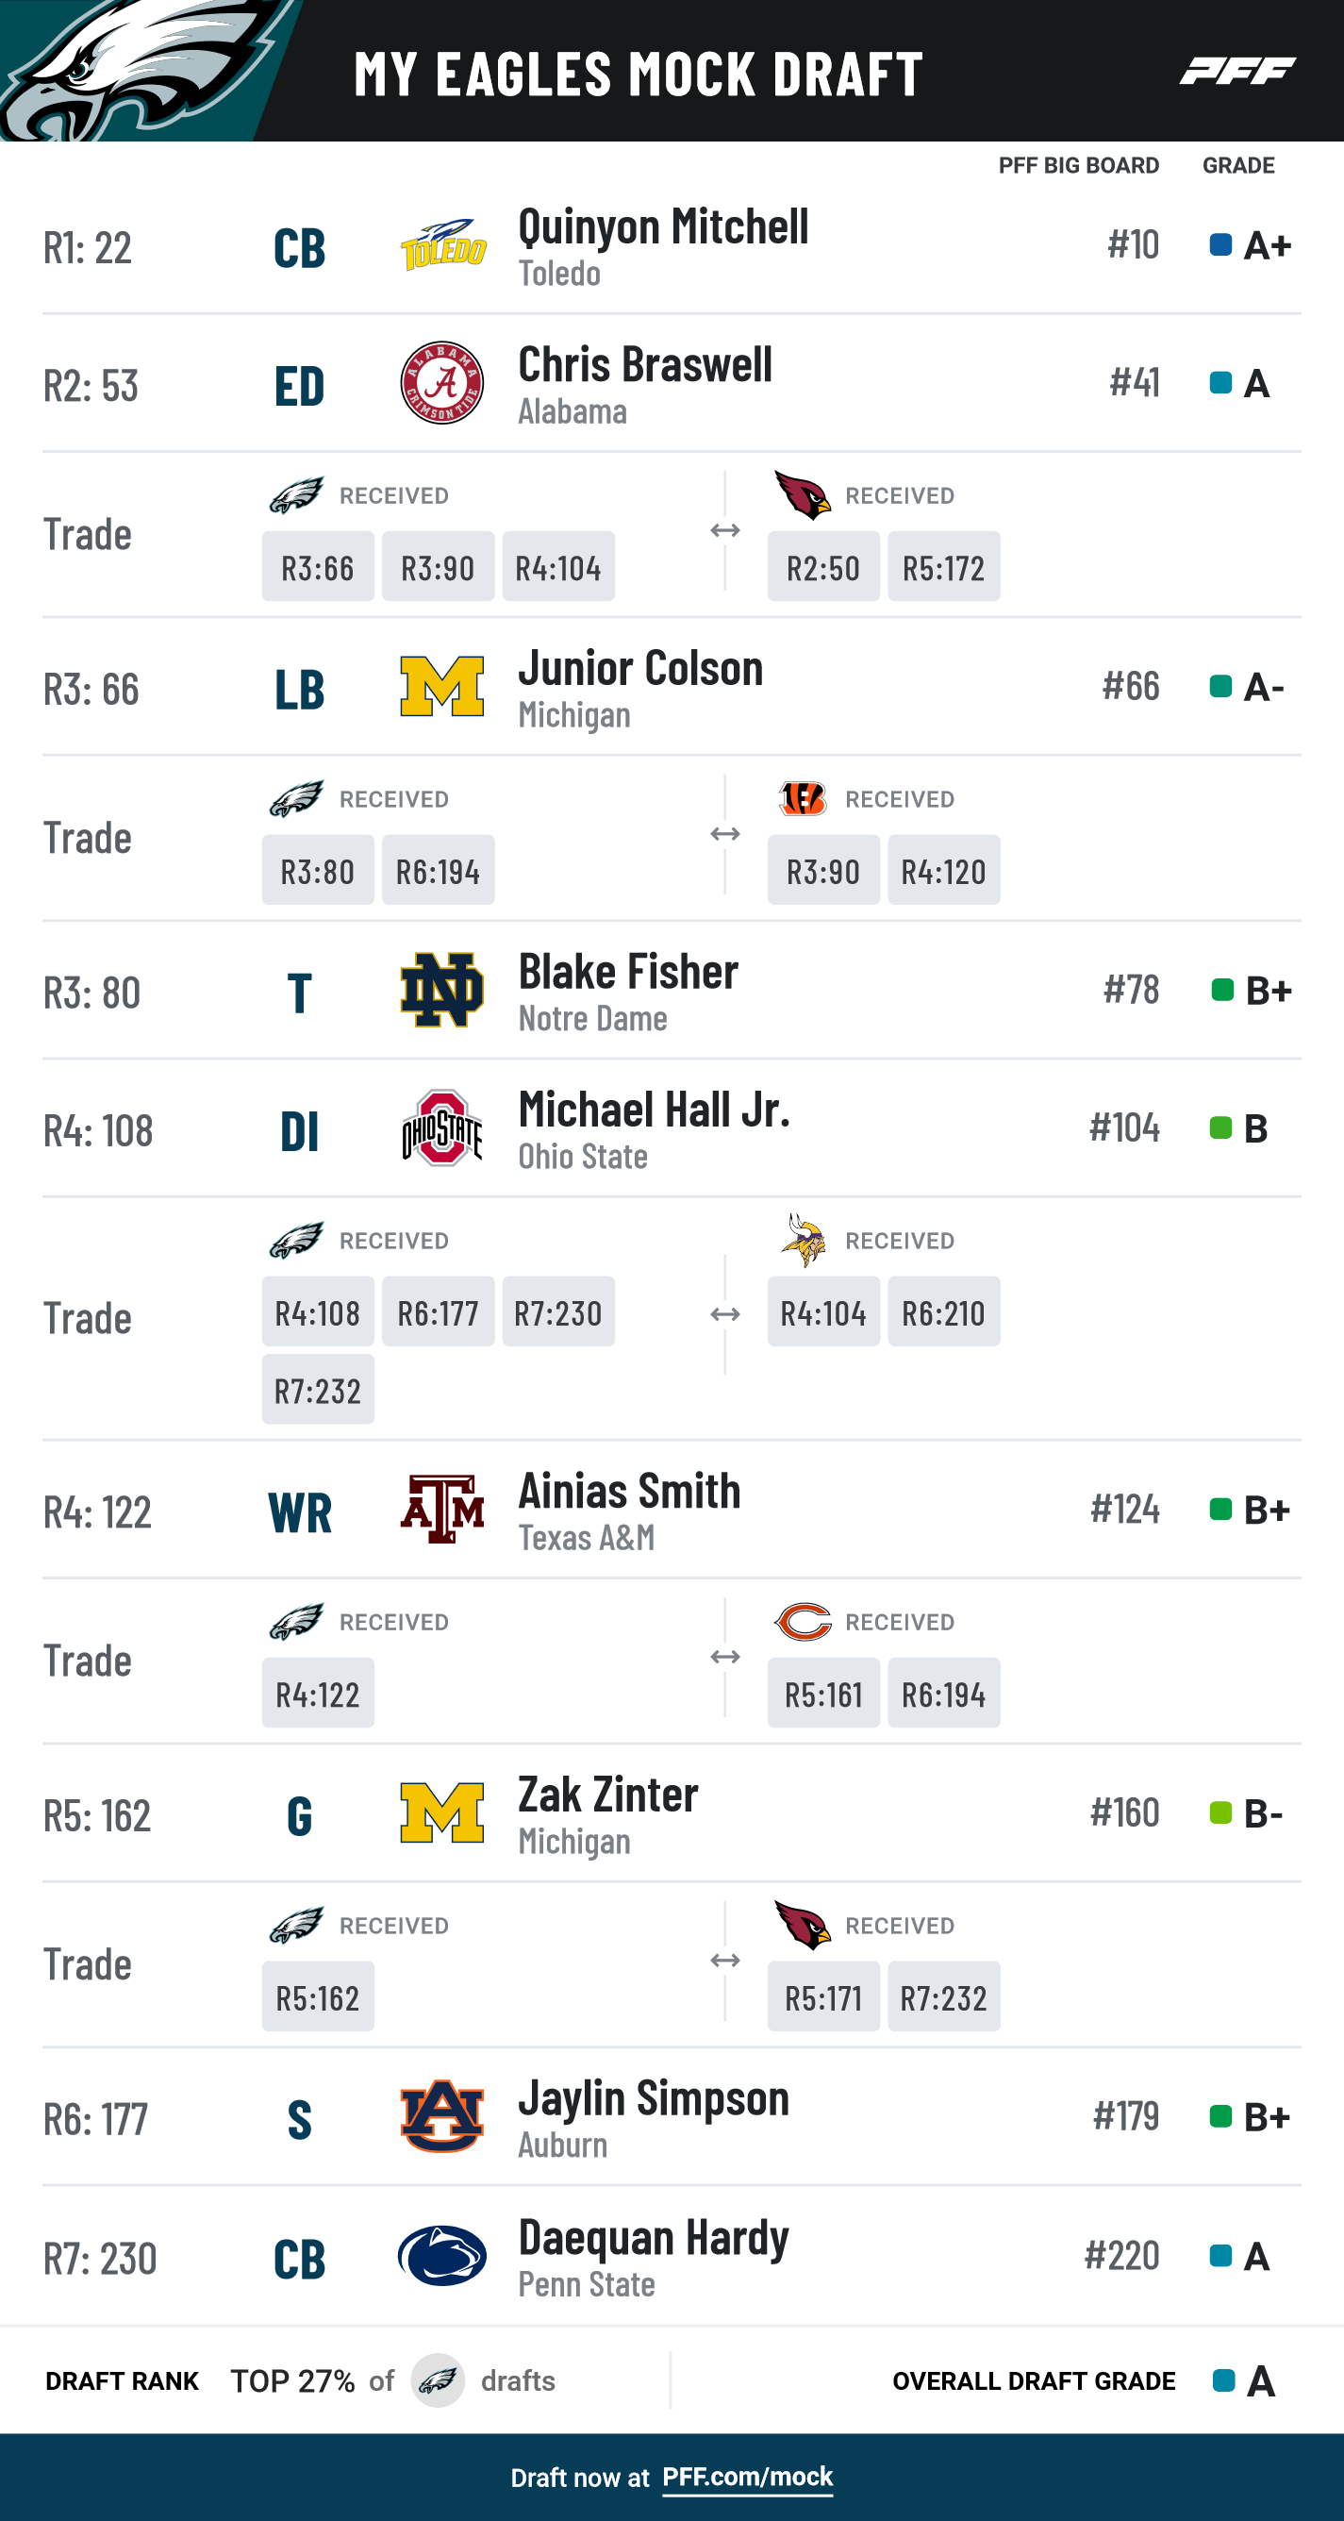Image resolution: width=1344 pixels, height=2521 pixels.
Task: Click the Vikings logo in trade row
Action: [803, 1240]
